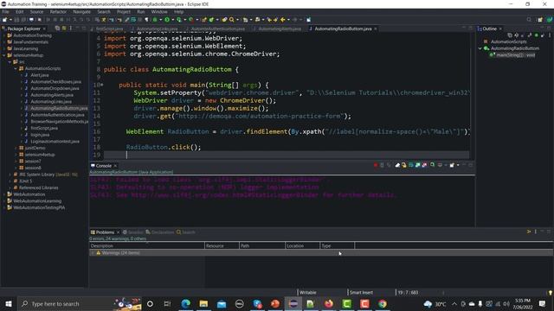Screen dimensions: 554x311
Task: Open the Refactor menu
Action: click(x=58, y=11)
